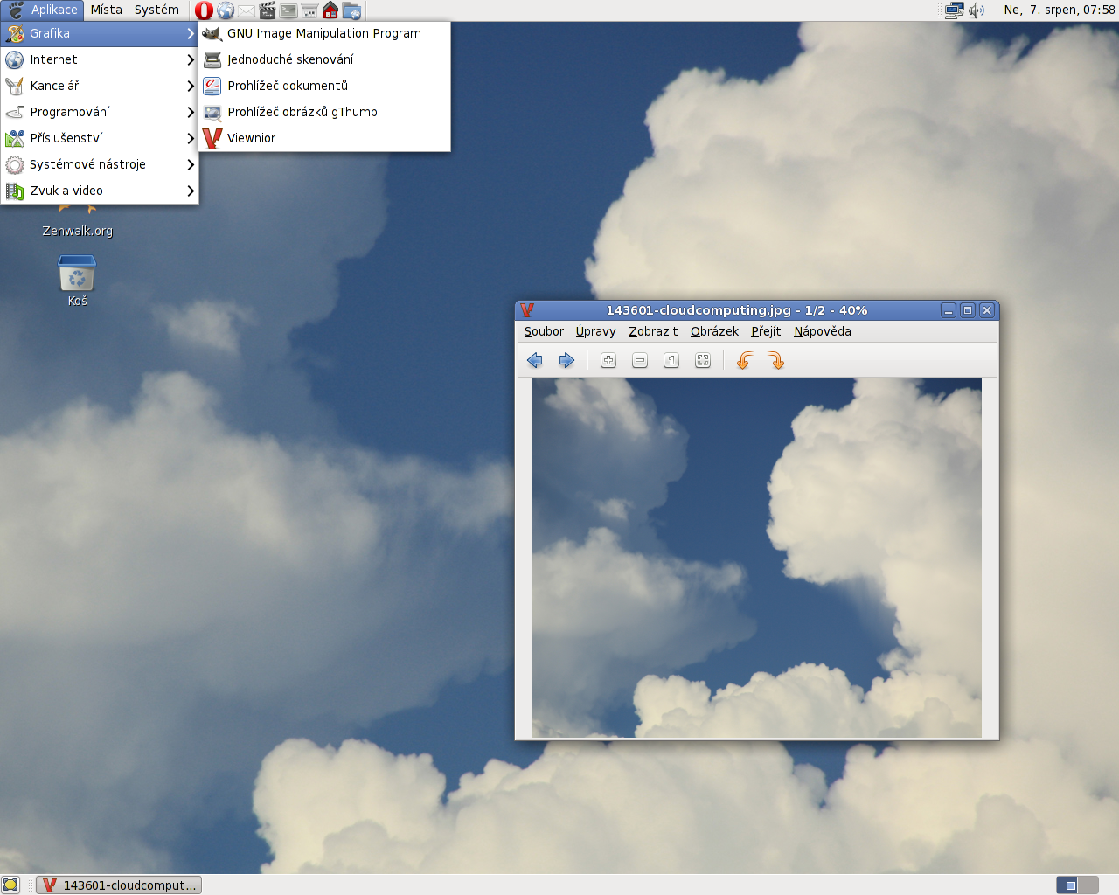Go to next image in Viewnior
1119x895 pixels.
click(566, 360)
